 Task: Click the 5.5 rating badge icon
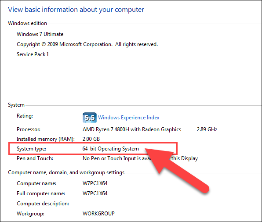[x=90, y=118]
